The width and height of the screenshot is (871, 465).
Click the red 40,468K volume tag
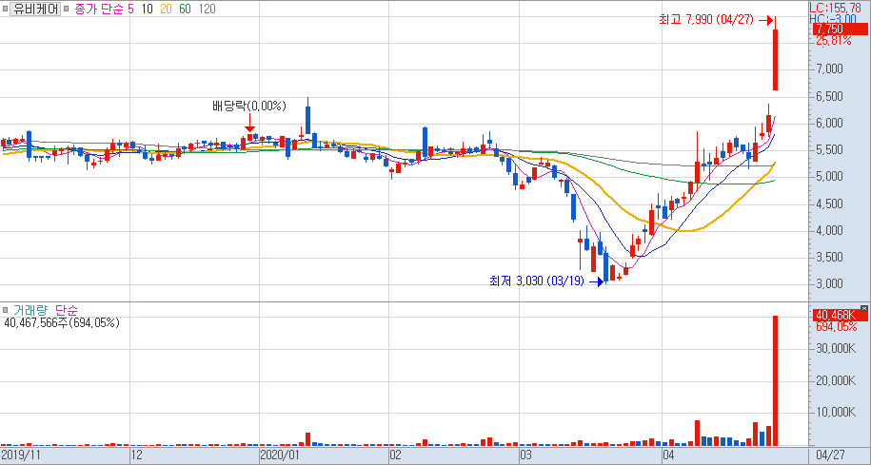point(839,316)
